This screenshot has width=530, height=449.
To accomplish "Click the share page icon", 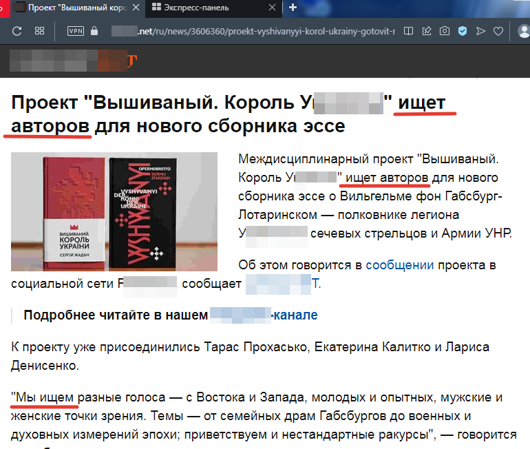I will (427, 32).
